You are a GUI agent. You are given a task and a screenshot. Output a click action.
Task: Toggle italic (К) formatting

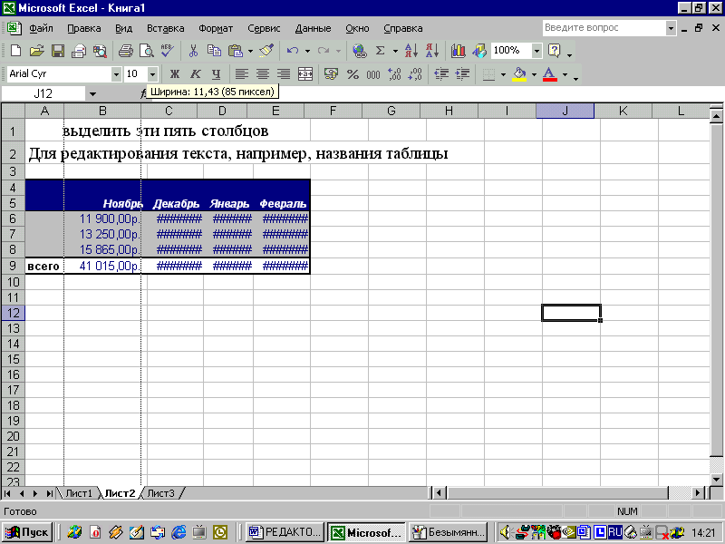(x=196, y=74)
